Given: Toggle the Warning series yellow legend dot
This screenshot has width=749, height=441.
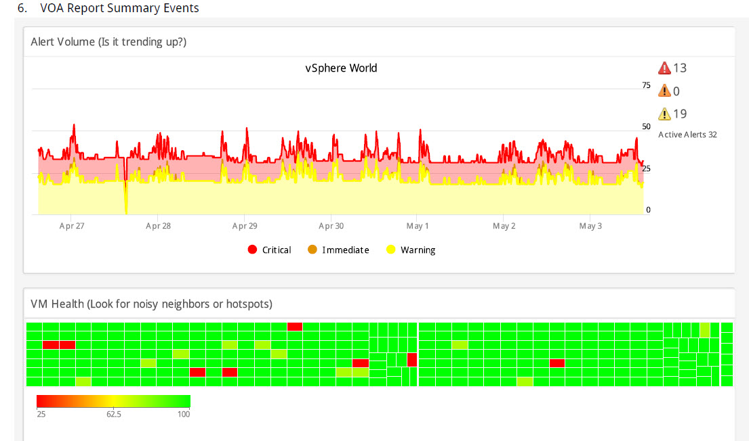Looking at the screenshot, I should [391, 250].
